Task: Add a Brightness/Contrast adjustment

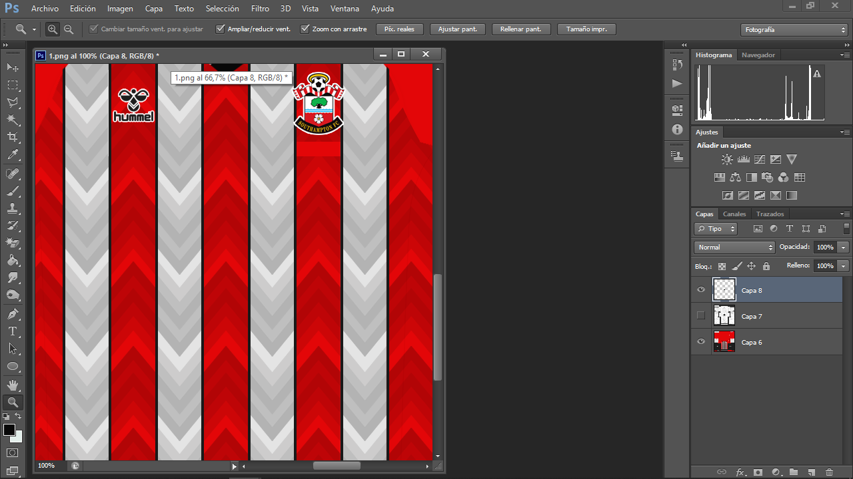Action: (727, 160)
